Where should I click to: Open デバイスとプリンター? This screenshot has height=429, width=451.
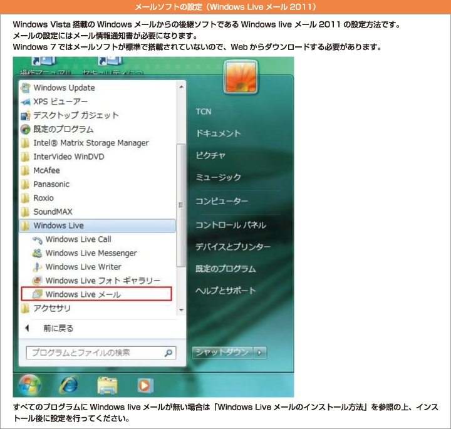tap(233, 247)
